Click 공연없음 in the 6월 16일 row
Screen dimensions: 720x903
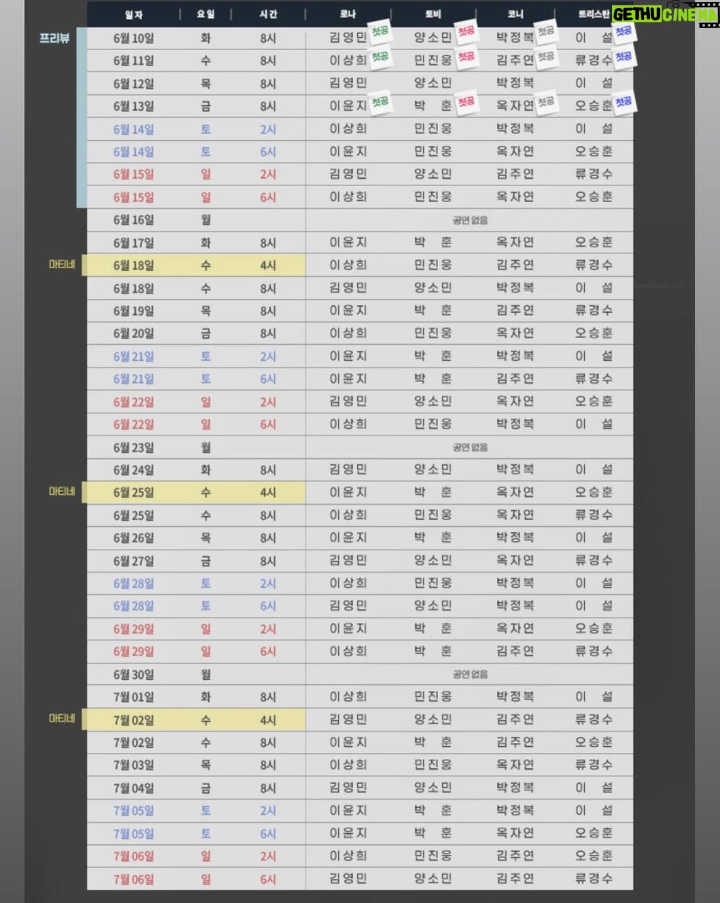[x=470, y=220]
